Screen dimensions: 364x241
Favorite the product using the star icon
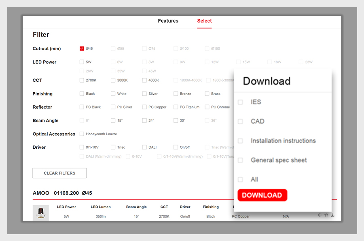pyautogui.click(x=326, y=215)
